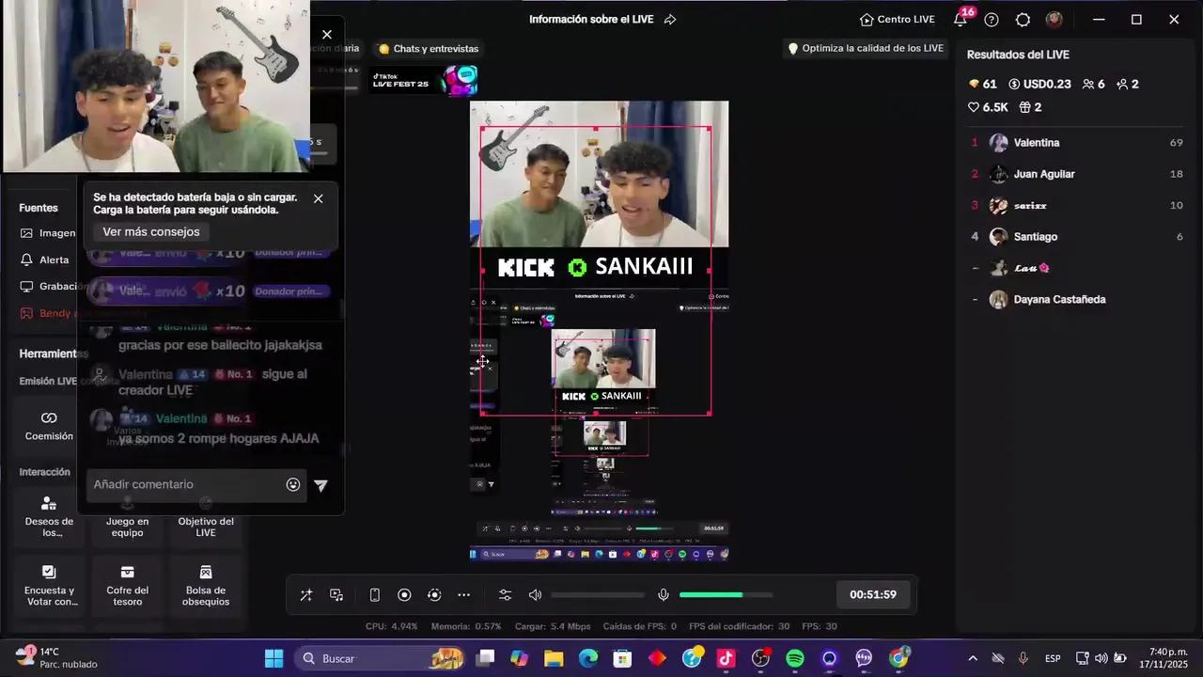
Task: Click Ver más consejos button
Action: point(150,231)
